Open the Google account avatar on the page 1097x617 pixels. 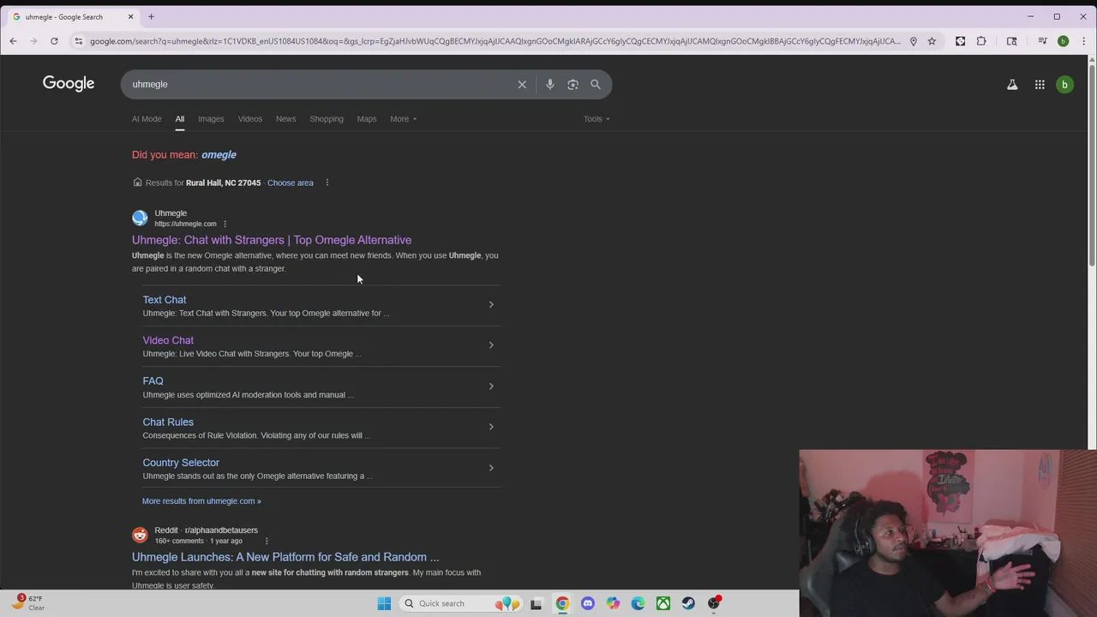pos(1064,84)
